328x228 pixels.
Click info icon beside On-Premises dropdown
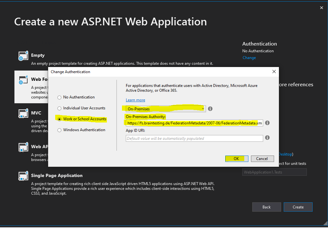[210, 109]
